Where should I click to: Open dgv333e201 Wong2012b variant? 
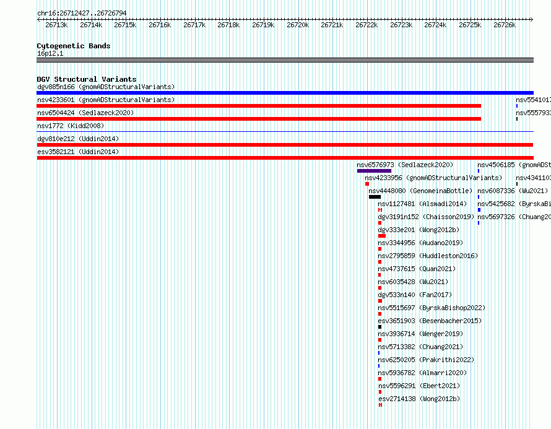point(419,230)
